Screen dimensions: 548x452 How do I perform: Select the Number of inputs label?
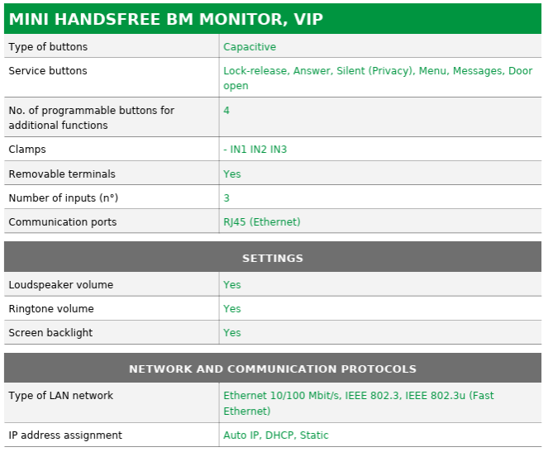click(x=64, y=198)
